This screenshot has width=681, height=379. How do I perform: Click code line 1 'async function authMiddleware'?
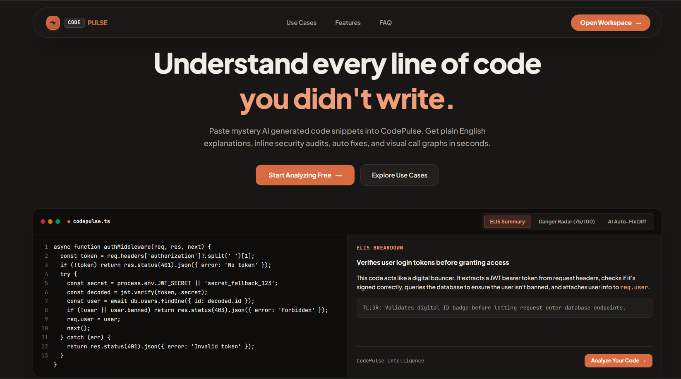(132, 247)
